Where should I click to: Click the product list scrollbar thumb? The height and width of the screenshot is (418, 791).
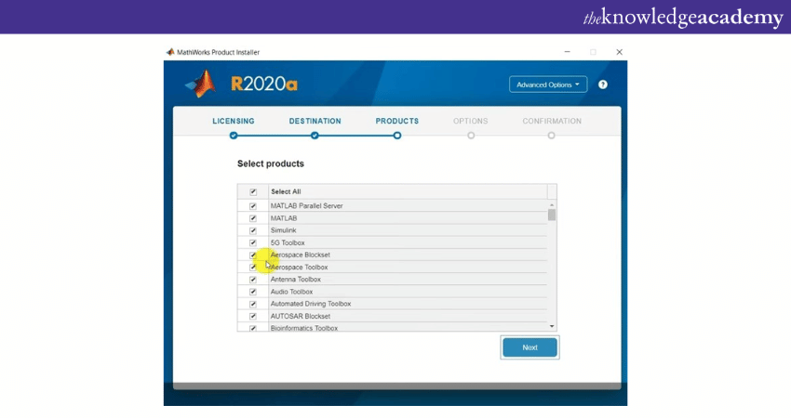[x=552, y=215]
